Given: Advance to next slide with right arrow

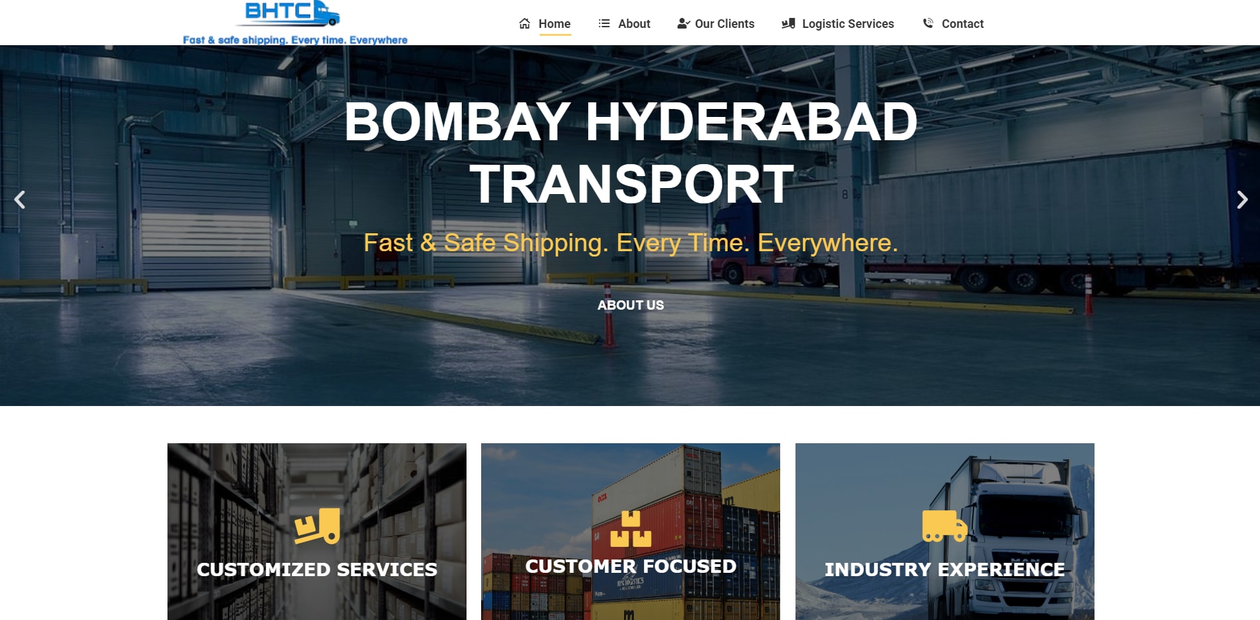Looking at the screenshot, I should [x=1241, y=199].
